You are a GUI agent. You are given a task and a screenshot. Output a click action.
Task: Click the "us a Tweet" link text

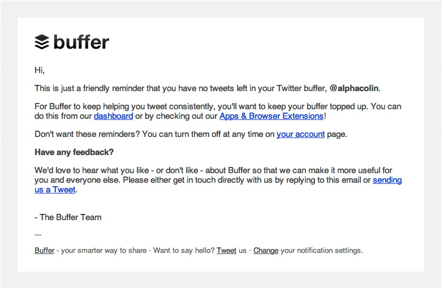(x=55, y=190)
